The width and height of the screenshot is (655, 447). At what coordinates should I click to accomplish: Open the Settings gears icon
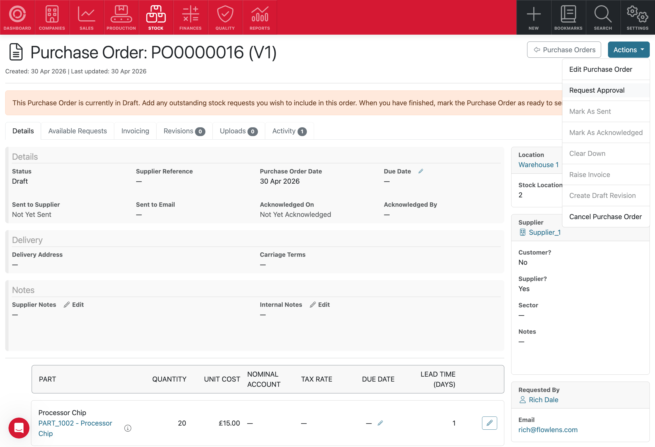[x=637, y=17]
